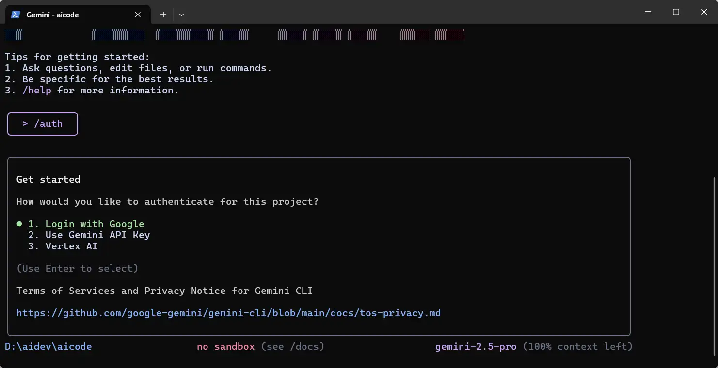Click the authentication question text

pos(167,201)
